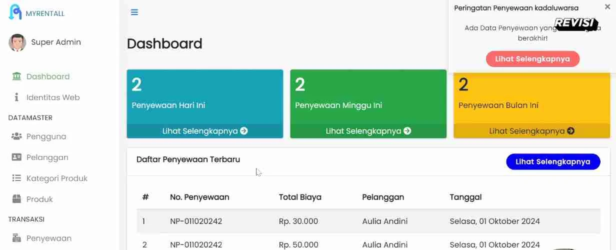Click Super Admin user name
The image size is (616, 250).
click(56, 42)
